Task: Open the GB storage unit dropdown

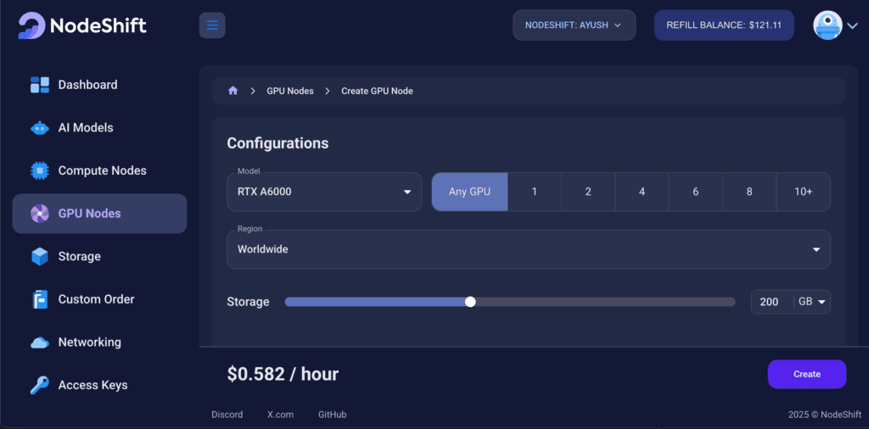Action: (812, 302)
